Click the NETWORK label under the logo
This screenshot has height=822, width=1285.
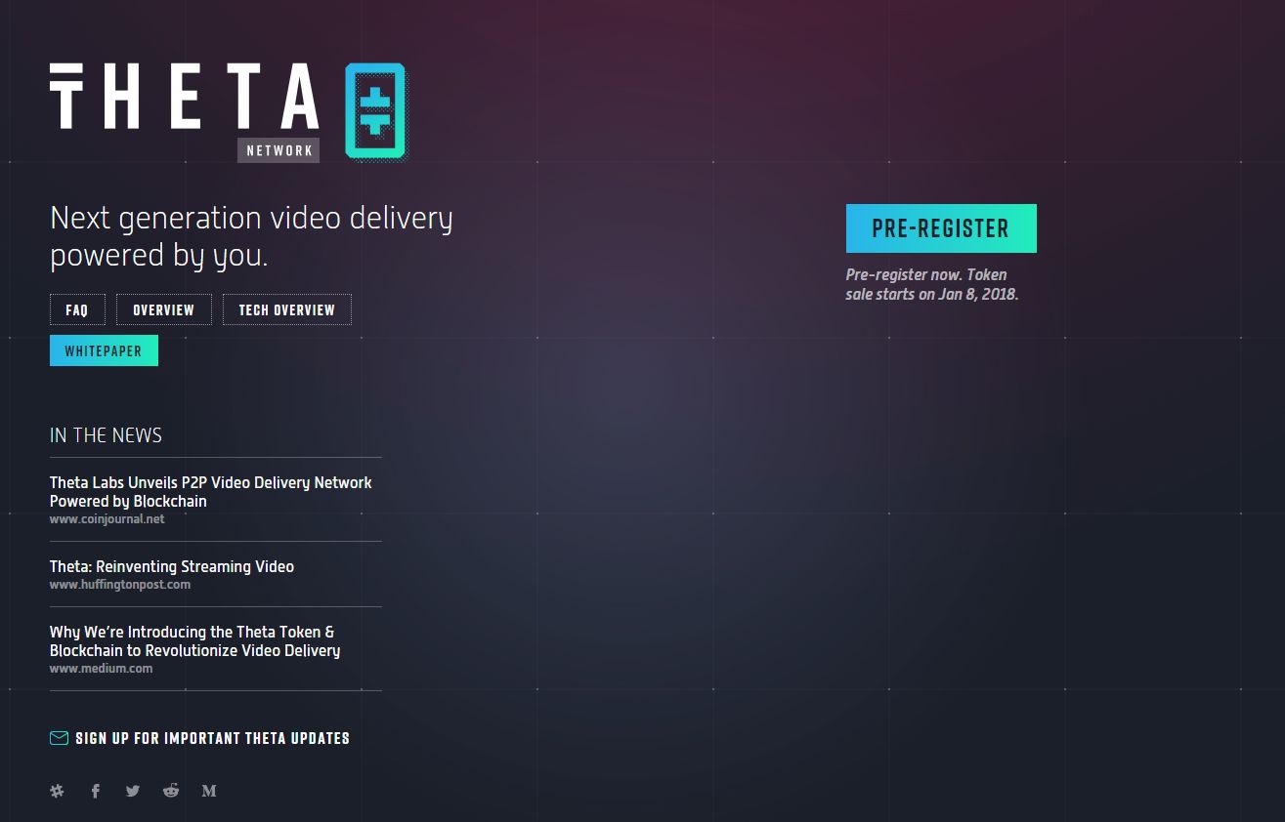point(278,150)
